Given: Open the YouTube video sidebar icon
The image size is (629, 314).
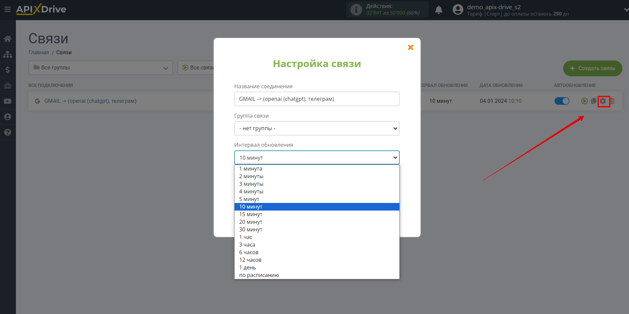Looking at the screenshot, I should (x=8, y=101).
